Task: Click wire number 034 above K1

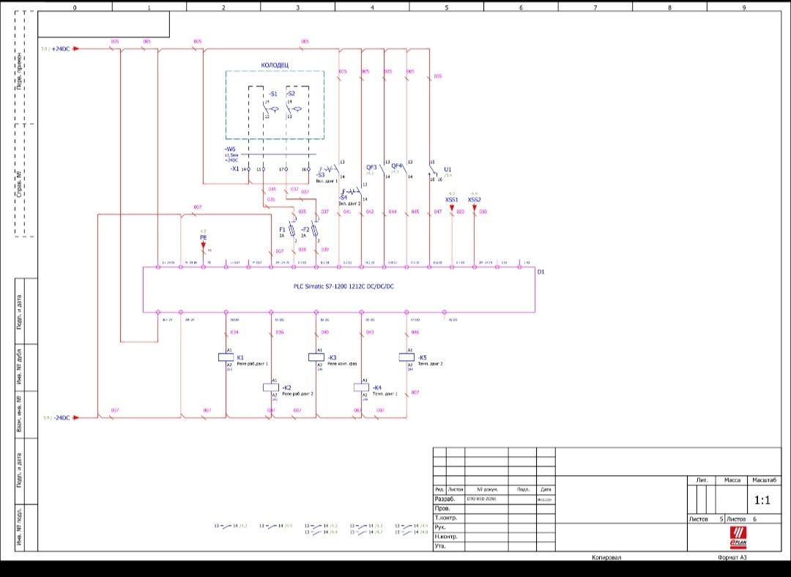Action: 234,332
